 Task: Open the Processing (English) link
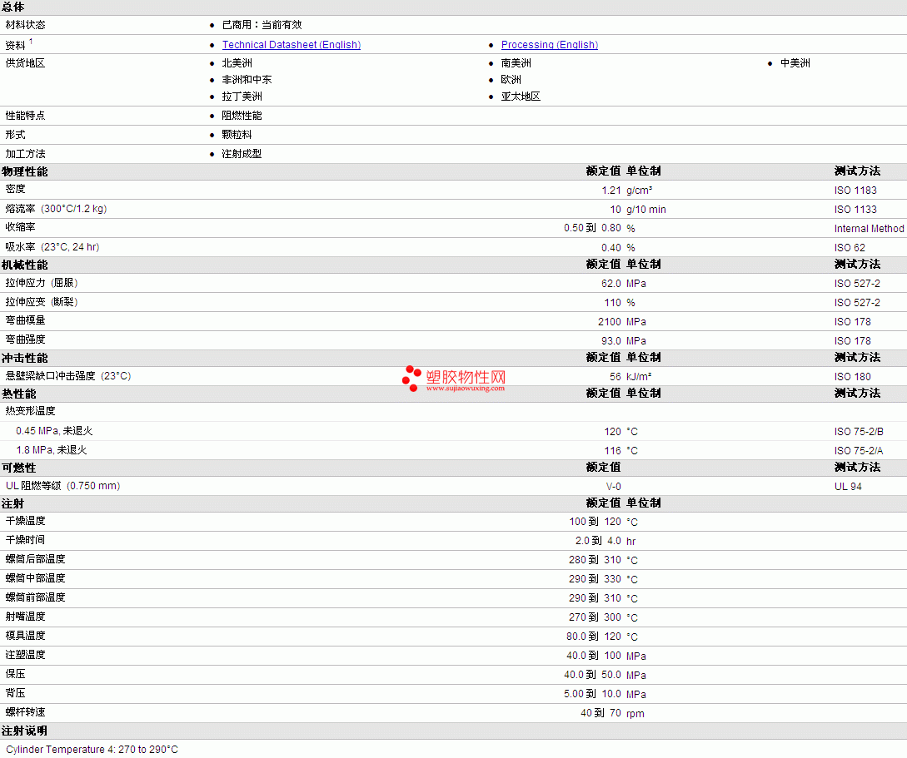(549, 45)
